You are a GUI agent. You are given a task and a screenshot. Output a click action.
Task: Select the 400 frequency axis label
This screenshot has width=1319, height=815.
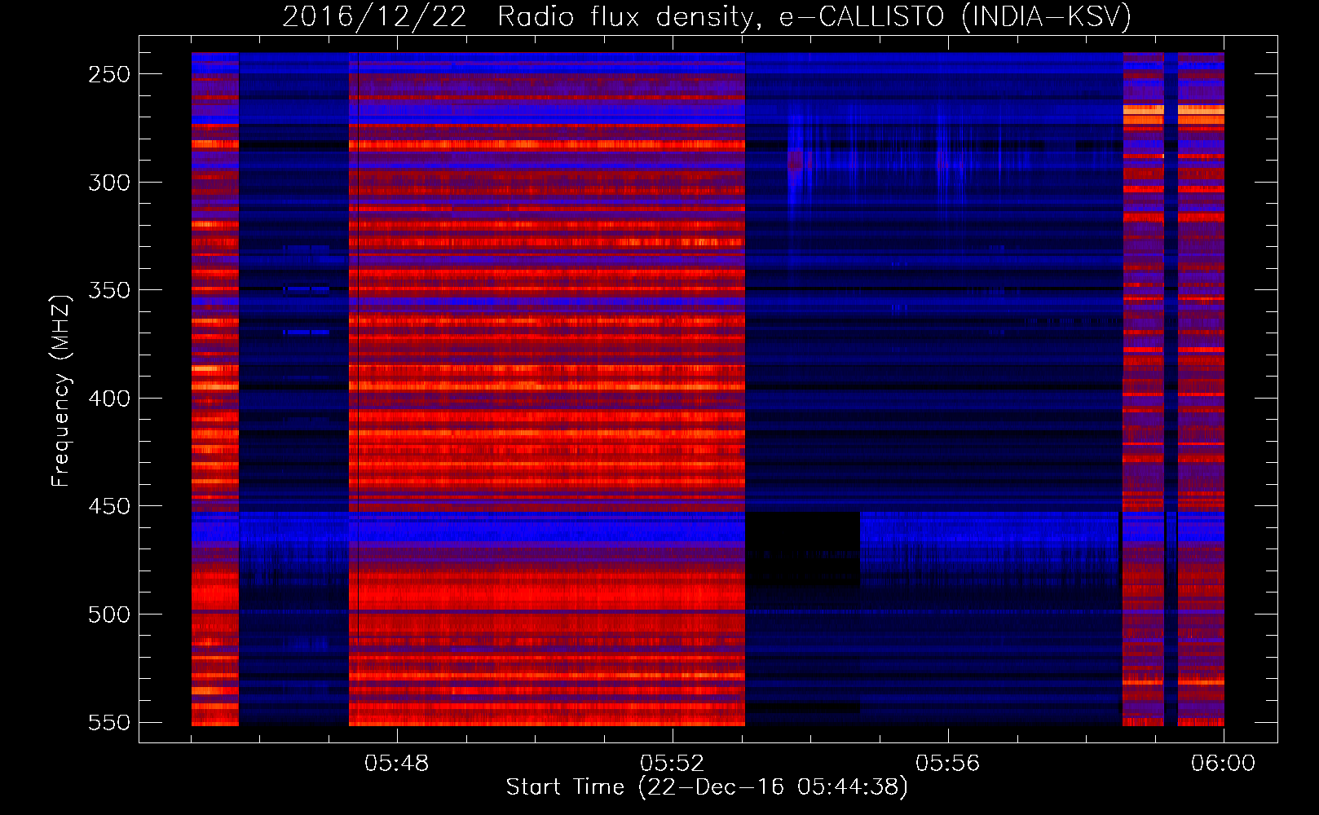tap(109, 399)
